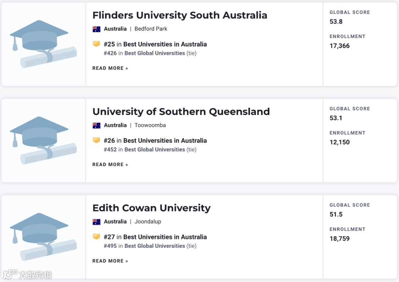Click Australian flag beside Bedford Park

tap(96, 29)
